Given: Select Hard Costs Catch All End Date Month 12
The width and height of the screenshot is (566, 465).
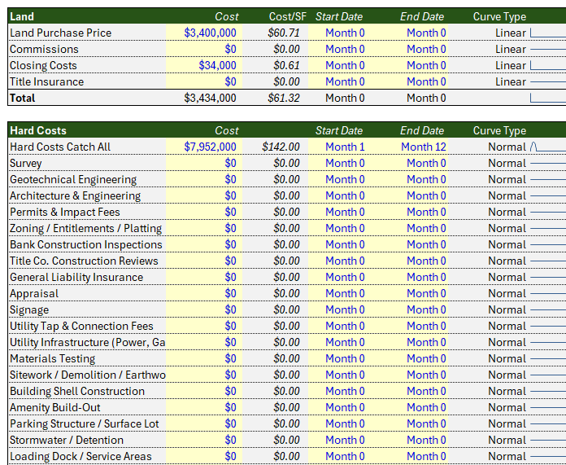Looking at the screenshot, I should point(424,147).
